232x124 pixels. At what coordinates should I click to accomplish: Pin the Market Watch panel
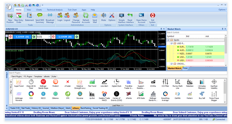pyautogui.click(x=222, y=29)
